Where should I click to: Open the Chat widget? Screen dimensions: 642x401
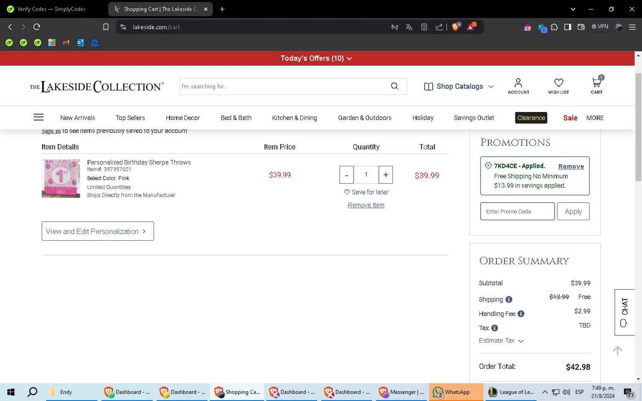pyautogui.click(x=624, y=313)
